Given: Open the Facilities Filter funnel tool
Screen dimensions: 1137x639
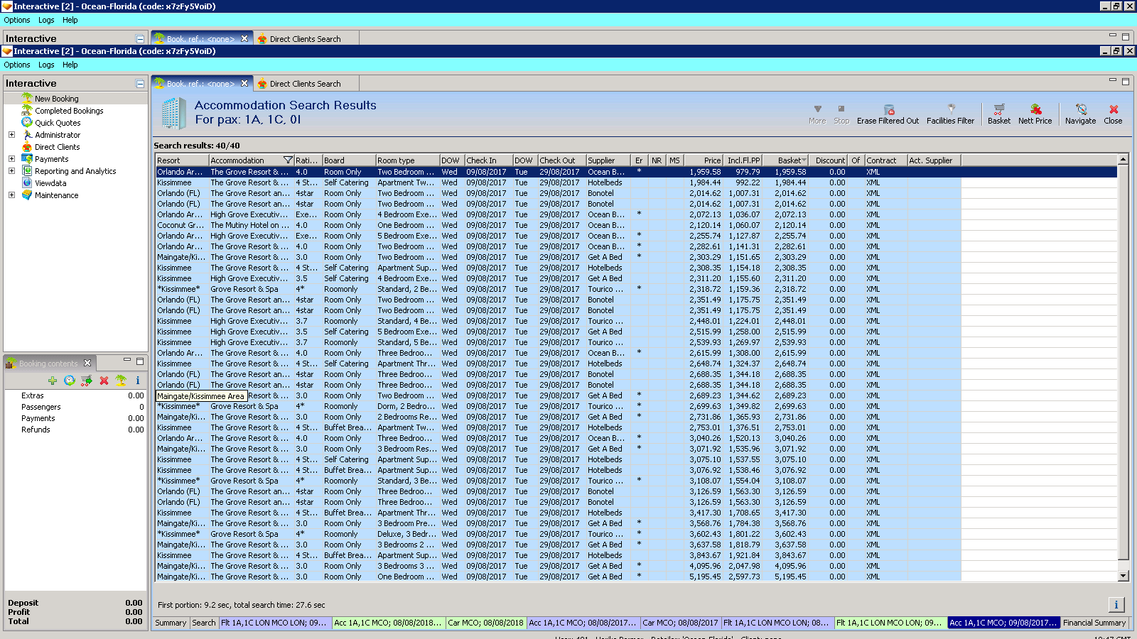Looking at the screenshot, I should (x=951, y=109).
